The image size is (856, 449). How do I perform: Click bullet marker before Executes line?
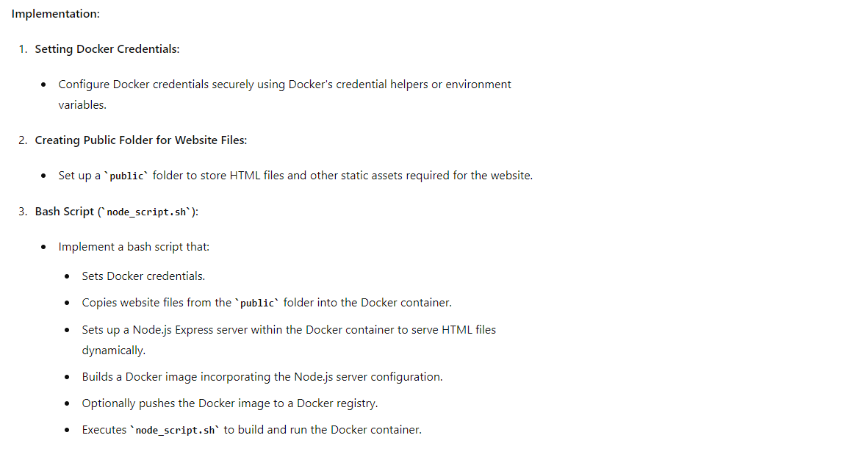pyautogui.click(x=67, y=430)
